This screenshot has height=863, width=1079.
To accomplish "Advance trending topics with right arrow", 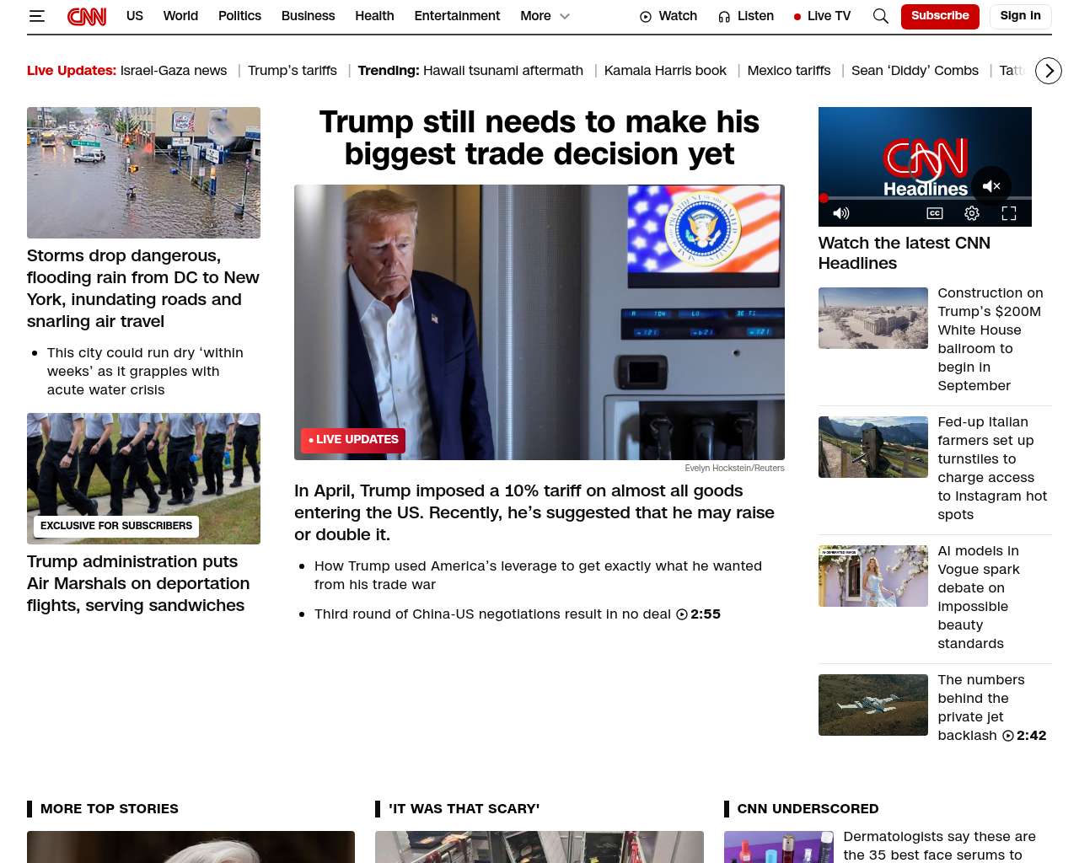I will 1049,71.
